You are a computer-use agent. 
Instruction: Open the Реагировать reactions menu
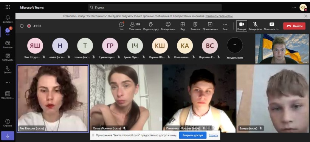pos(168,26)
